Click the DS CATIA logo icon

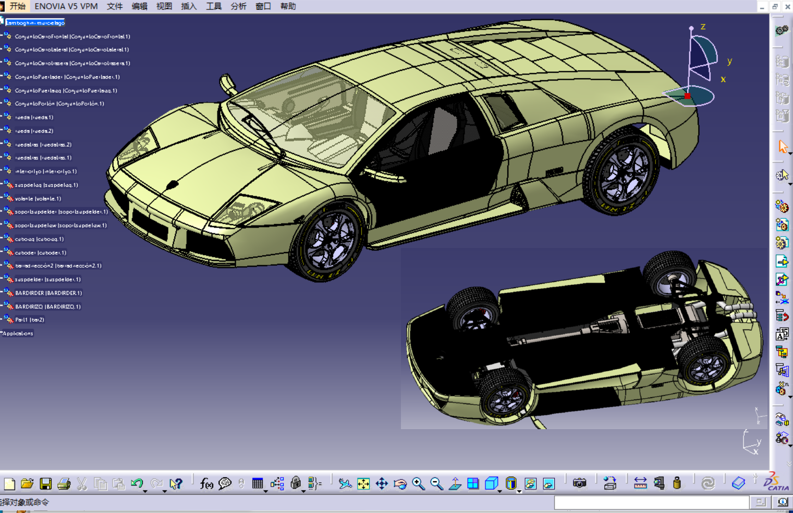click(x=776, y=482)
